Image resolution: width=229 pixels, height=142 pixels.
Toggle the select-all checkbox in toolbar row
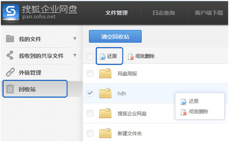pyautogui.click(x=90, y=56)
